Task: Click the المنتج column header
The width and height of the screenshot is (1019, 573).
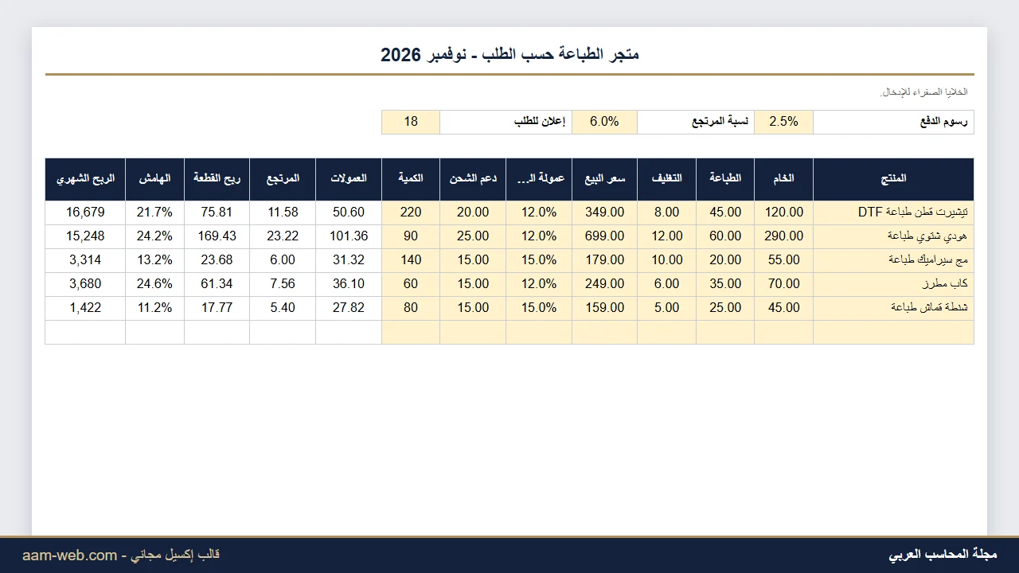Action: pos(893,179)
